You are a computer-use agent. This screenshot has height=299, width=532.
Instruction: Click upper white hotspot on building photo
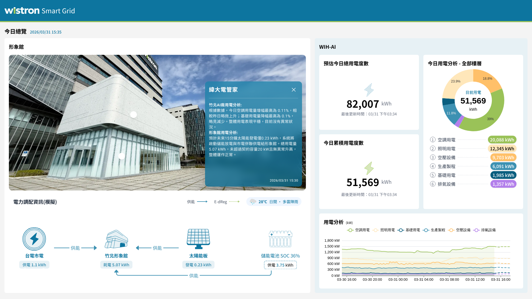[x=134, y=115]
